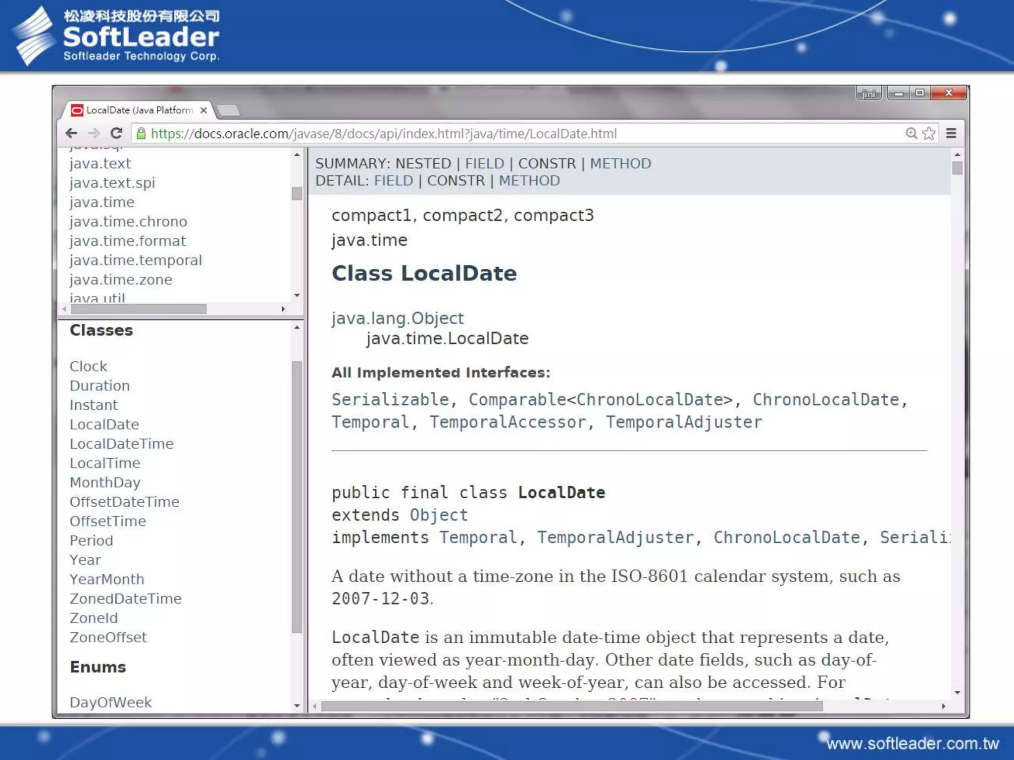Image resolution: width=1014 pixels, height=760 pixels.
Task: Click the browser back arrow
Action: pyautogui.click(x=72, y=133)
